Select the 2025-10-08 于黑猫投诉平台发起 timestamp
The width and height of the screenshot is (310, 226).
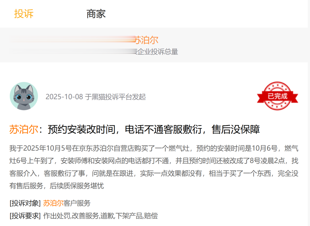click(96, 97)
